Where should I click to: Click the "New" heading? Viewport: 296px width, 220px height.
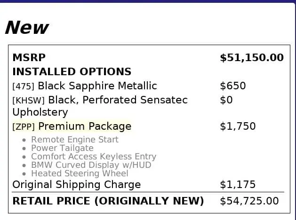point(26,28)
